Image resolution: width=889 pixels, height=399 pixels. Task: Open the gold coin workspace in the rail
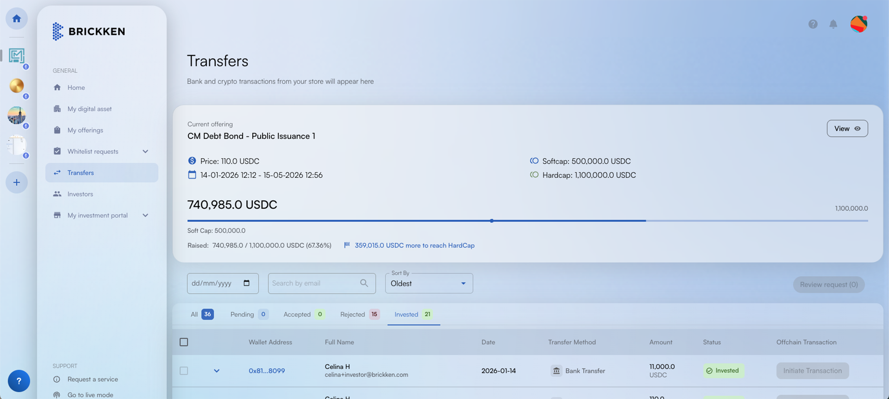tap(17, 86)
